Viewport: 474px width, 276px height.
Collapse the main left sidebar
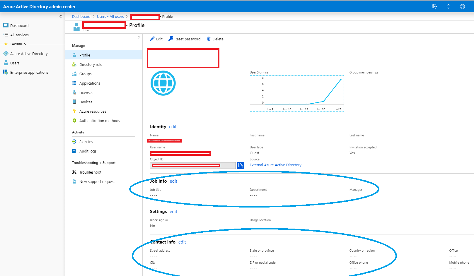(x=61, y=16)
